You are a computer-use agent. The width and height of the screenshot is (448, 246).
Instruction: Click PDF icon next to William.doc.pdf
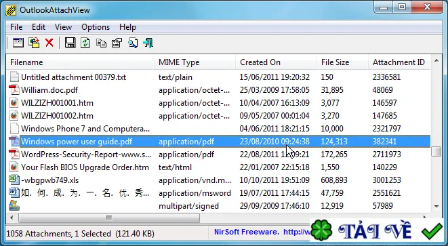pyautogui.click(x=14, y=90)
